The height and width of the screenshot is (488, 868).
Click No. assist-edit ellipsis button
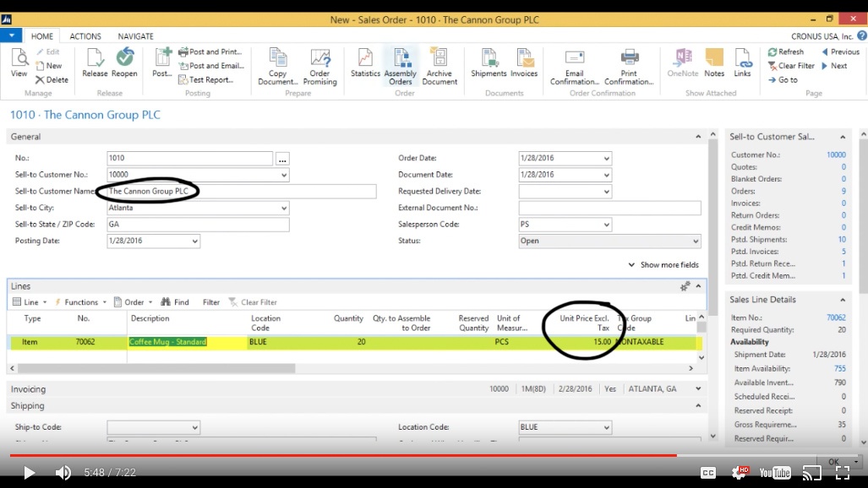(x=282, y=159)
